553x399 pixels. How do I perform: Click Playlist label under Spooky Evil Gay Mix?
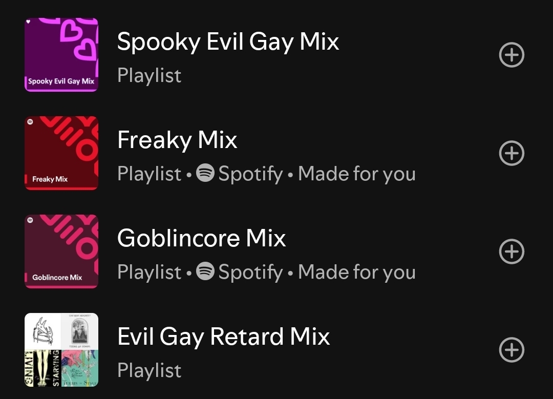click(149, 75)
